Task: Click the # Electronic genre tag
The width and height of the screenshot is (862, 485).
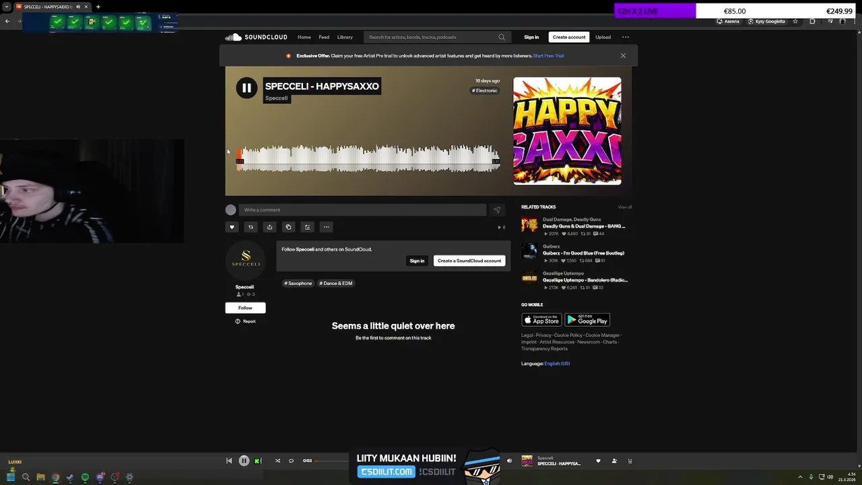Action: [x=485, y=90]
